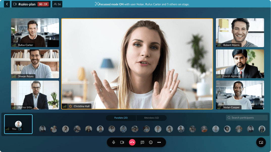The width and height of the screenshot is (271, 152).
Task: Click the signal bars on the You tile
Action: 7,129
